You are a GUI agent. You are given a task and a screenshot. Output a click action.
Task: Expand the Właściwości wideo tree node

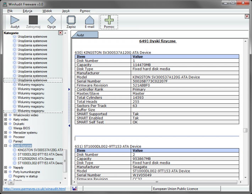click(x=5, y=115)
